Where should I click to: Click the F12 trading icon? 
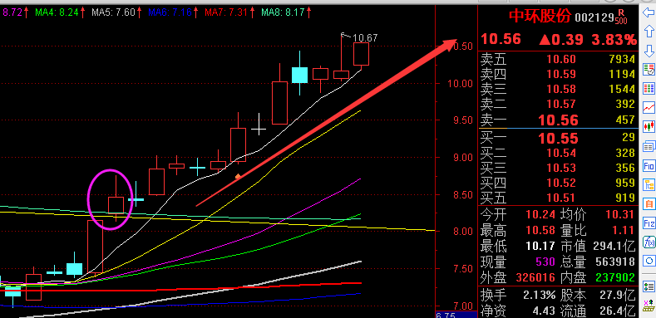point(649,223)
